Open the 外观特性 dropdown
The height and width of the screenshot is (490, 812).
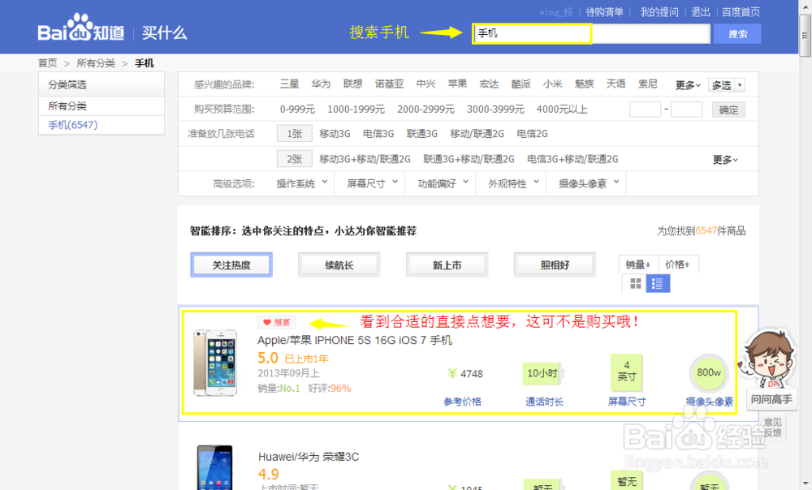point(513,183)
